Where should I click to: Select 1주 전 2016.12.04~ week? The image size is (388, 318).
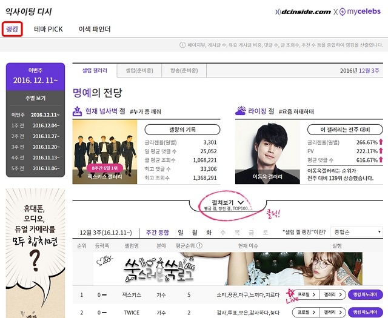click(35, 125)
